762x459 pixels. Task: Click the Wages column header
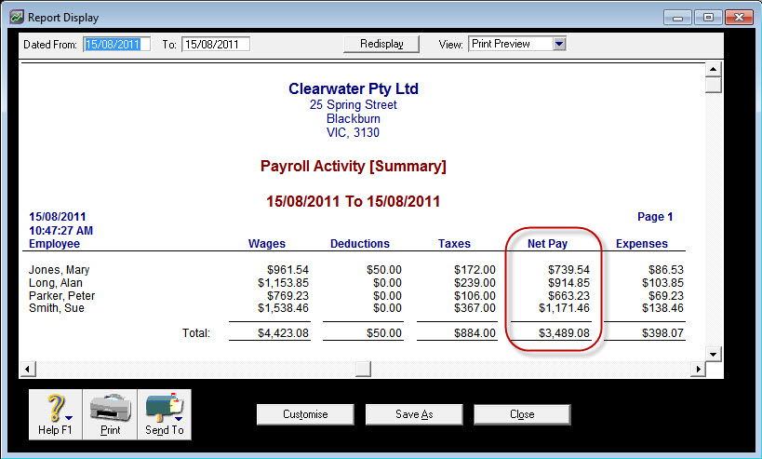coord(267,244)
